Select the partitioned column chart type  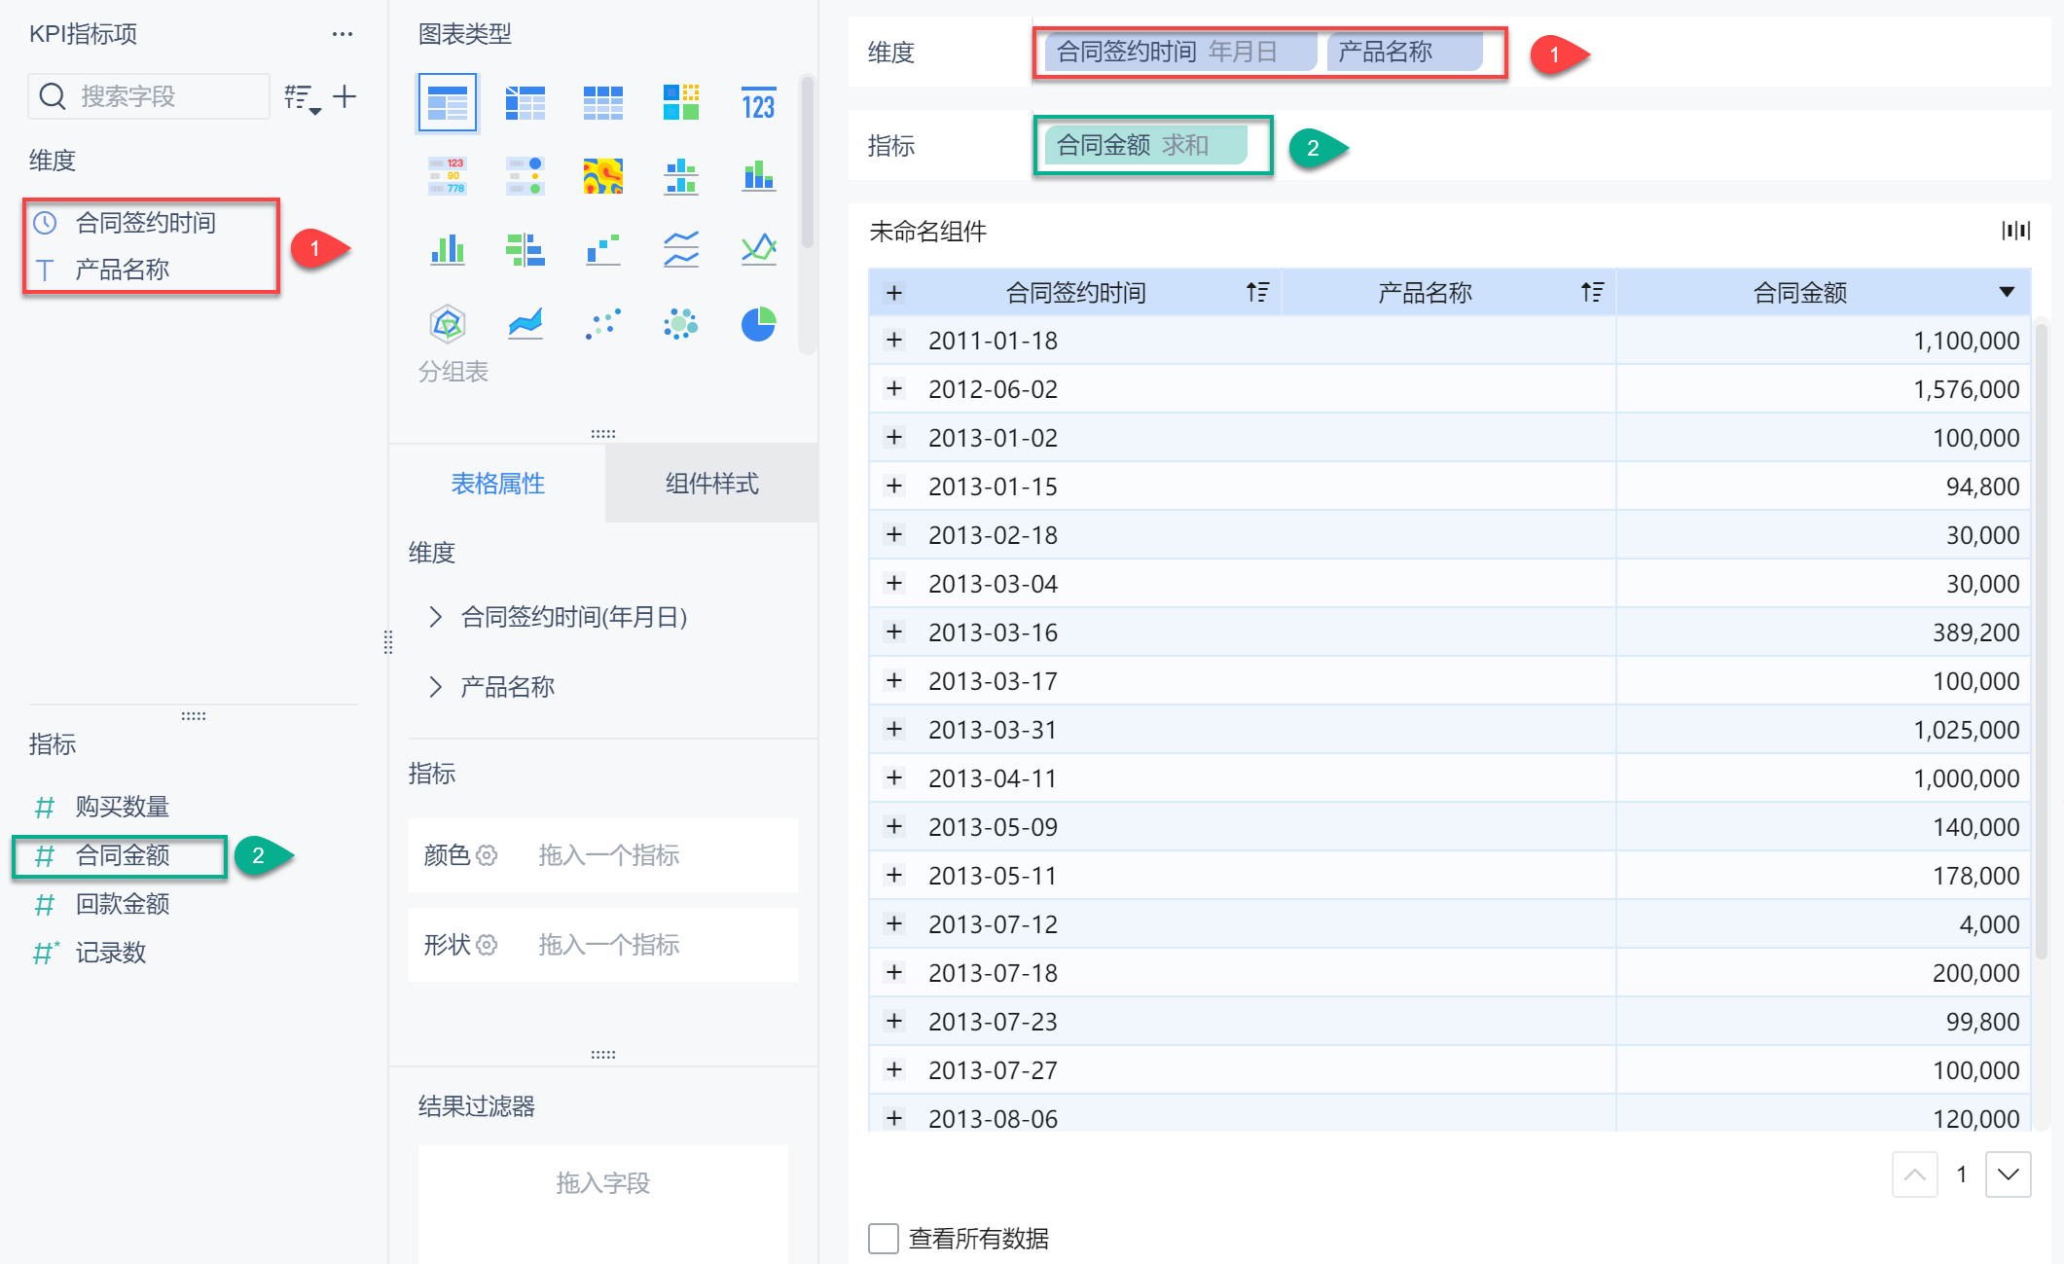point(681,176)
